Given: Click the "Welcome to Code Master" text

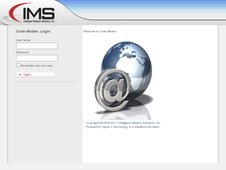Looking at the screenshot, I should (100, 32).
